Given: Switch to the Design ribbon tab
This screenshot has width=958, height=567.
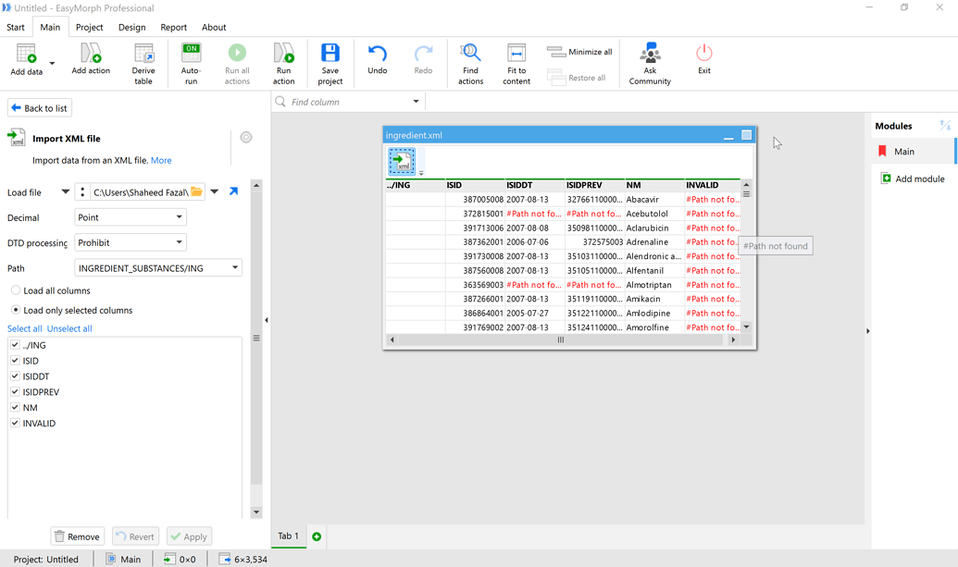Looking at the screenshot, I should (131, 27).
